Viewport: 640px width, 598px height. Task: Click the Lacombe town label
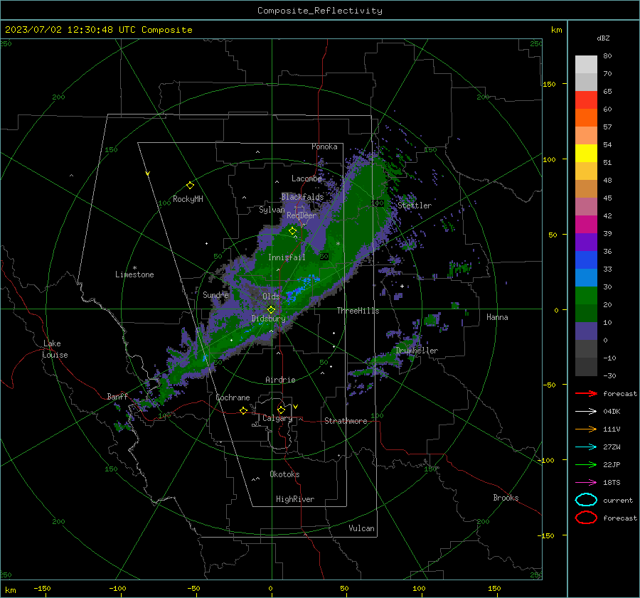pyautogui.click(x=306, y=178)
